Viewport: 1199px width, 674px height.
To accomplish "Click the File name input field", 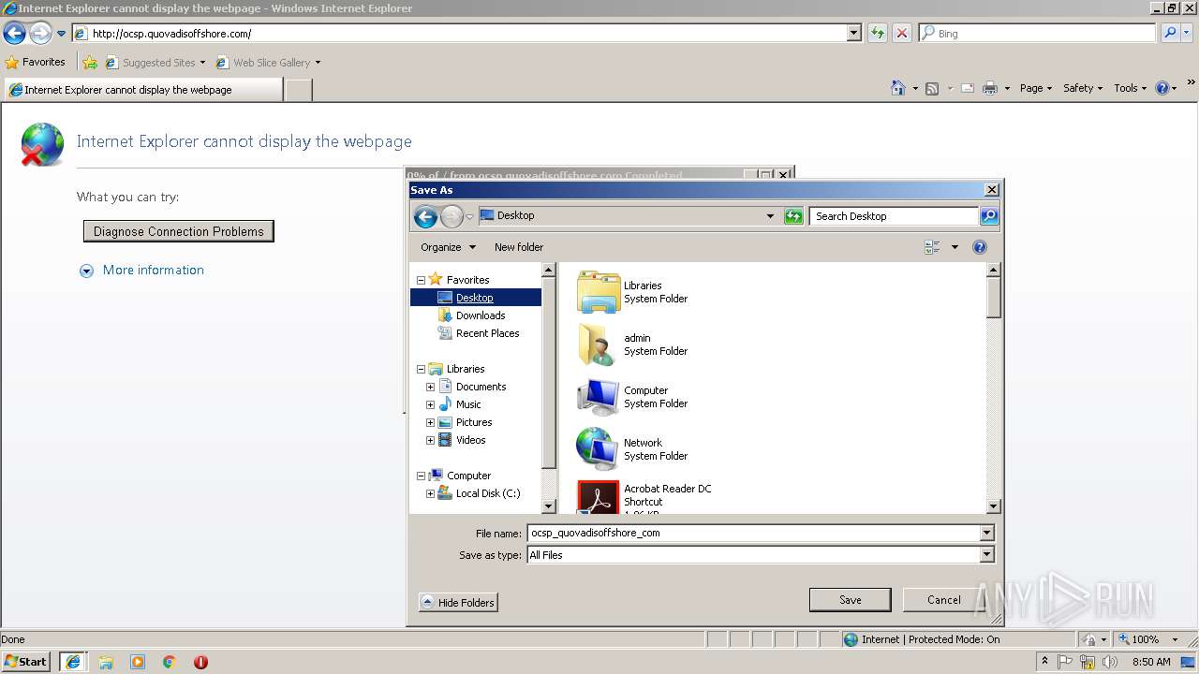I will [x=753, y=533].
